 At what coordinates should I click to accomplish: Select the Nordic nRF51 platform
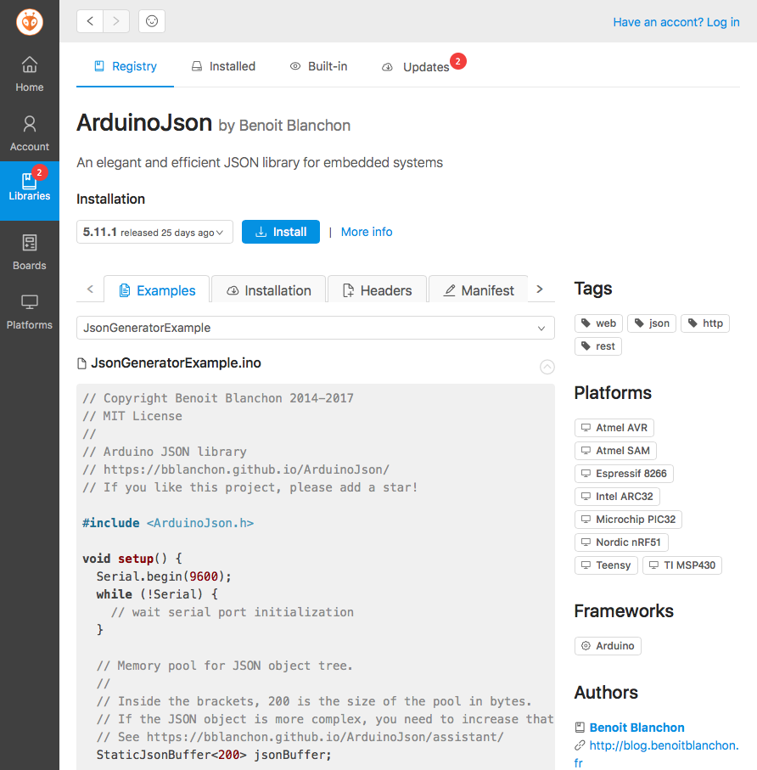621,542
